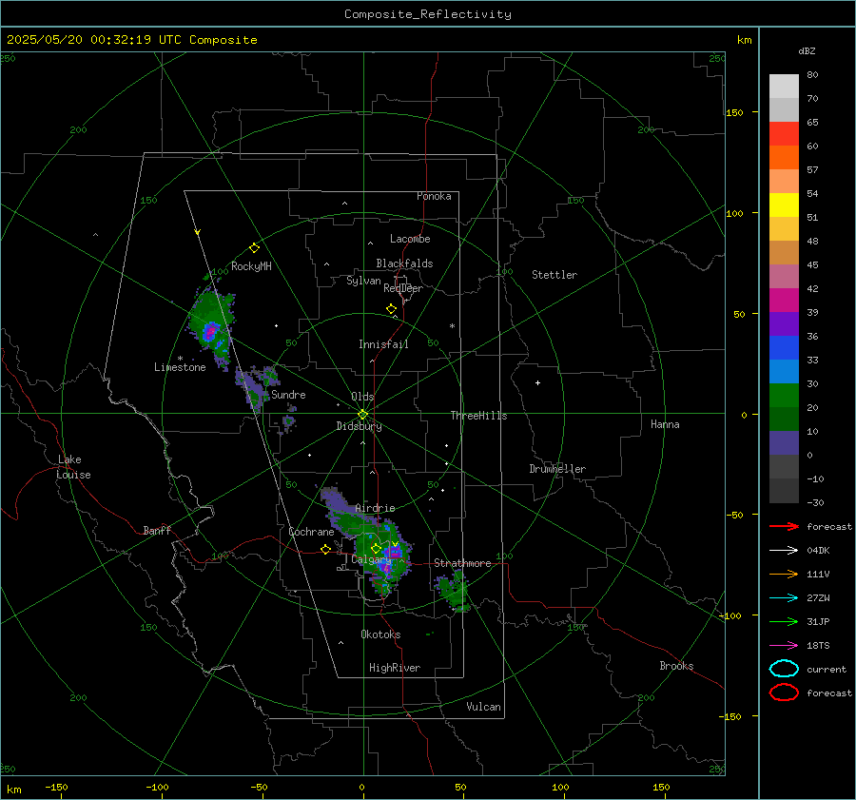Click the white 04DK arrow icon
This screenshot has height=800, width=856.
(784, 550)
